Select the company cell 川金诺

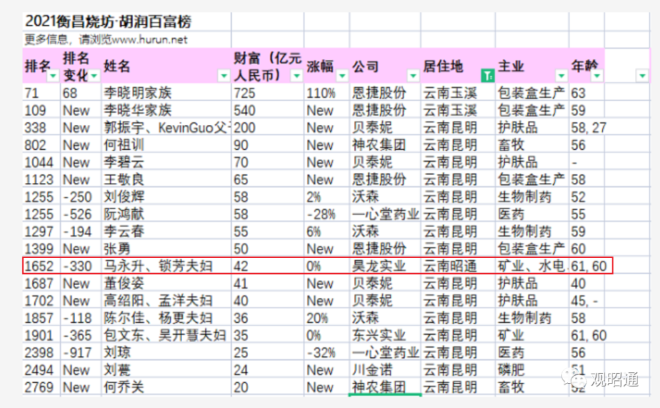tap(385, 370)
